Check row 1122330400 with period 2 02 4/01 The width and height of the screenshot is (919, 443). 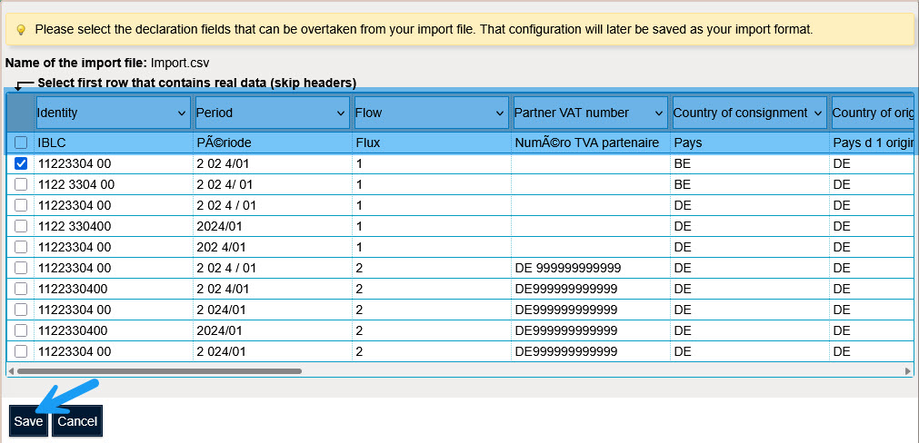tap(21, 289)
